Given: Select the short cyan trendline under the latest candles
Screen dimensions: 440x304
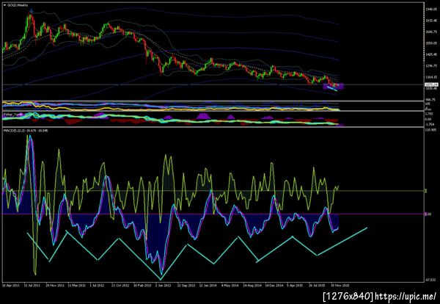Looking at the screenshot, I should [333, 89].
